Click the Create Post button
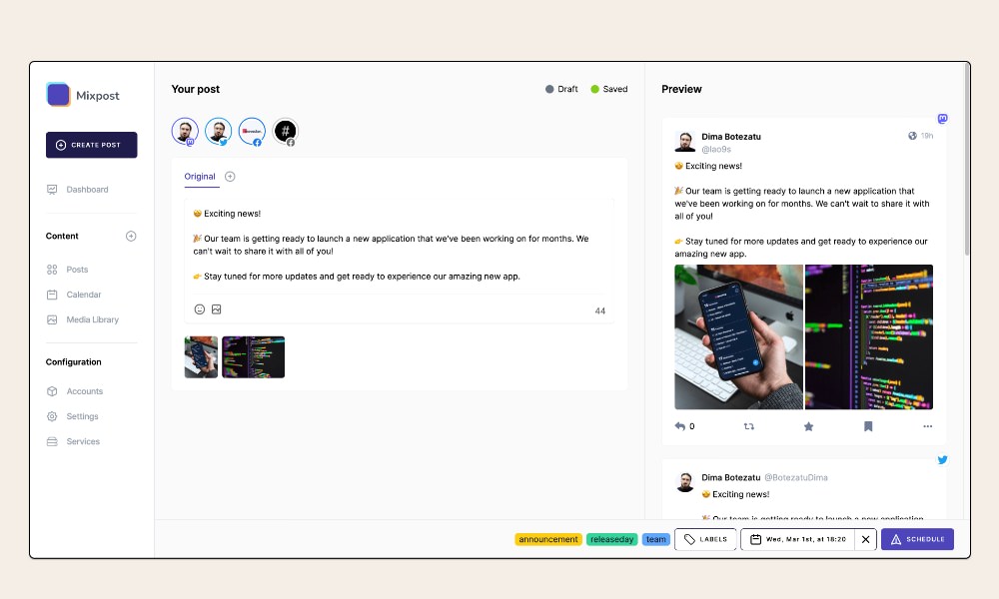Screen dimensions: 999x599 91,145
